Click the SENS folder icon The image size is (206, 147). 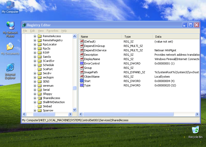coord(40,81)
